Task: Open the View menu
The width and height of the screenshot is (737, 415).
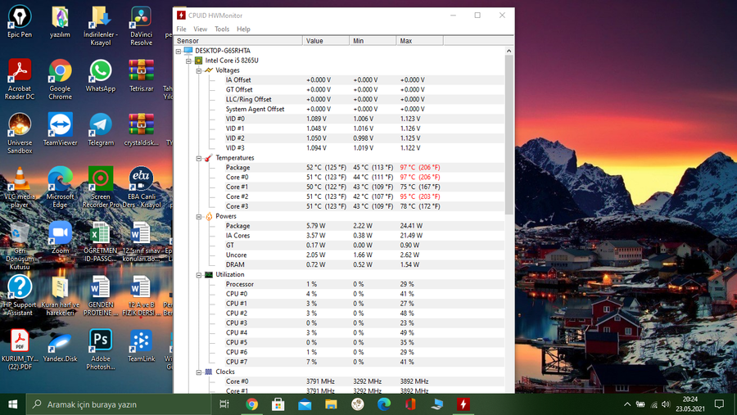Action: click(x=201, y=29)
